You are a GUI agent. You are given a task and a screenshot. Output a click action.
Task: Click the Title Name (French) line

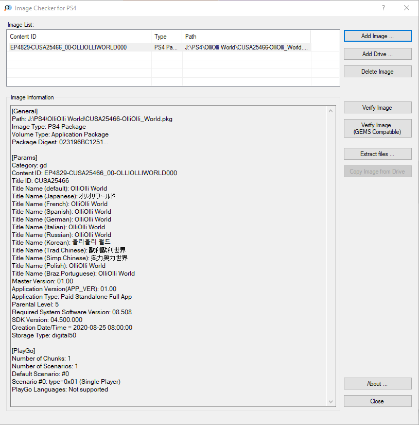click(x=60, y=204)
